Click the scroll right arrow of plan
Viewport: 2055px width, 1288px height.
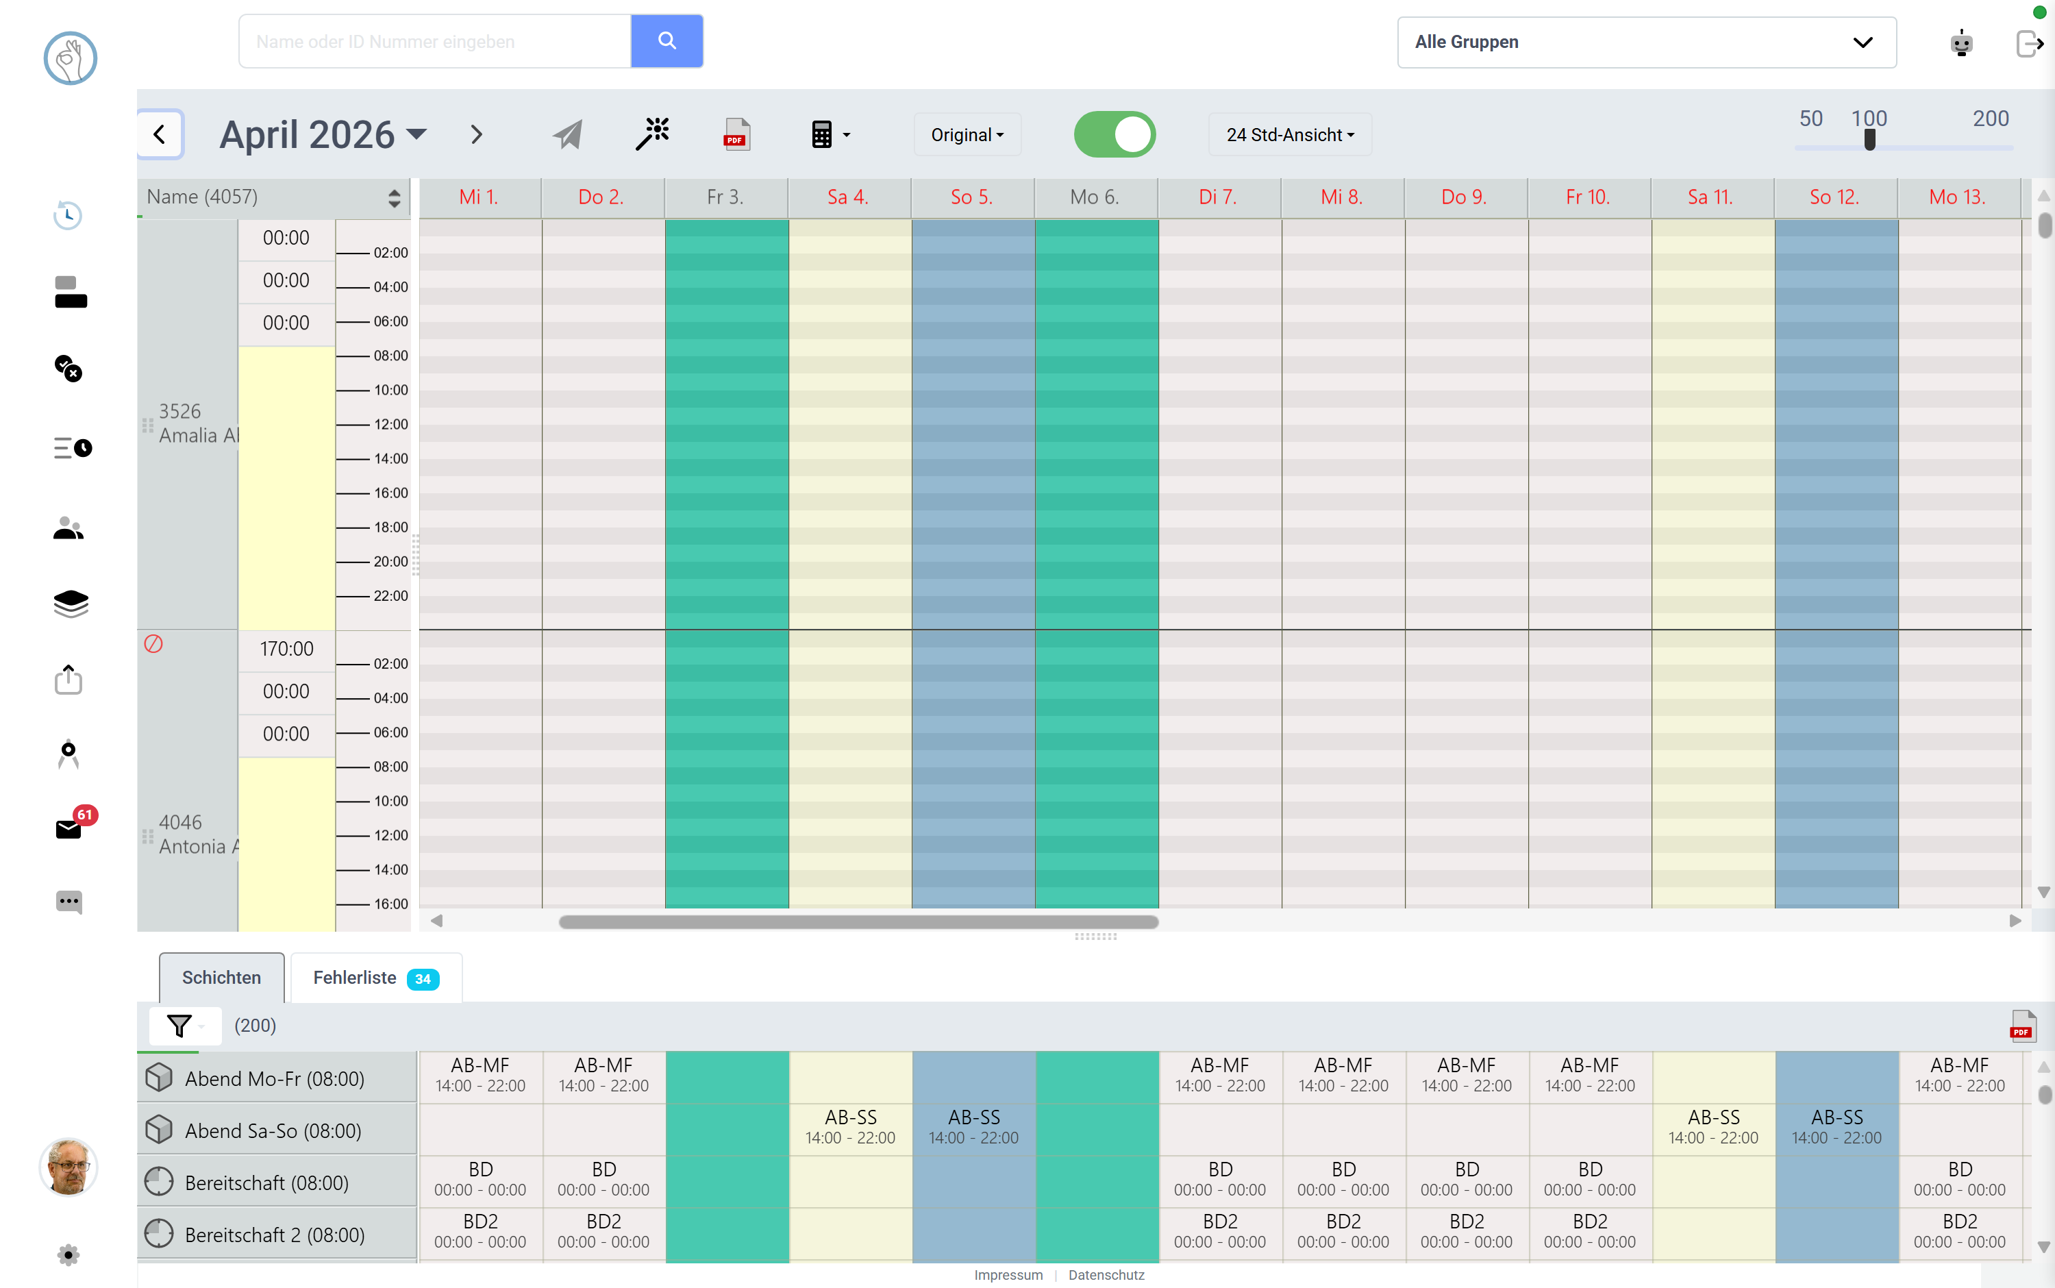(x=2015, y=921)
